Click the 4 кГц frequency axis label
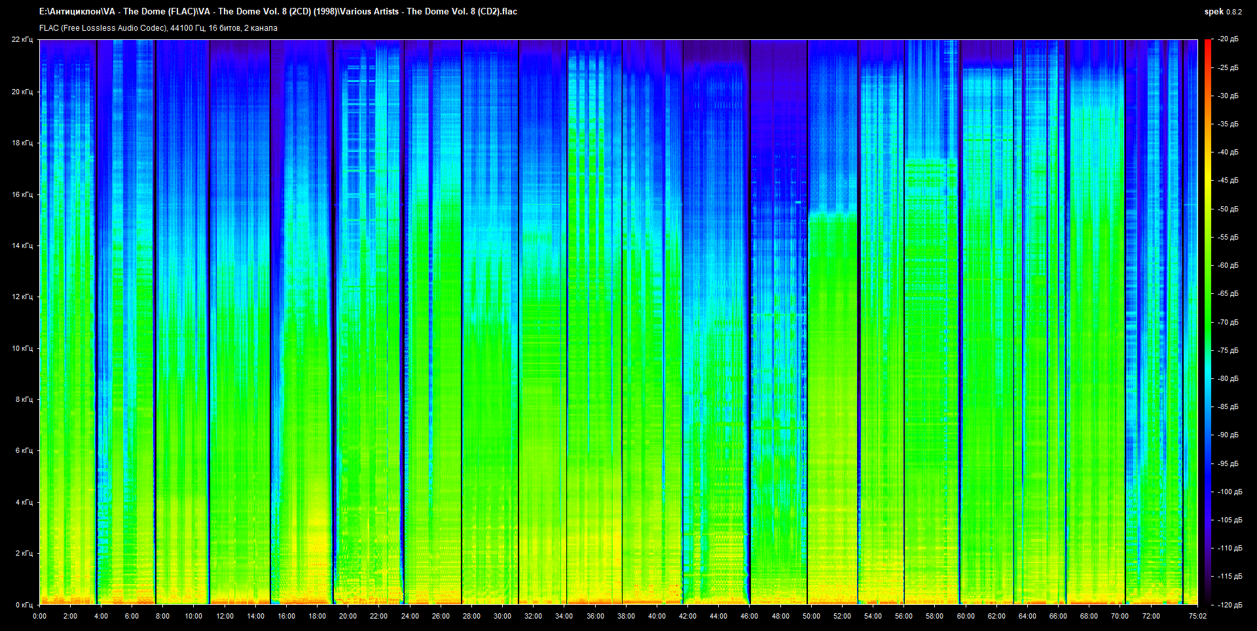 pyautogui.click(x=24, y=502)
